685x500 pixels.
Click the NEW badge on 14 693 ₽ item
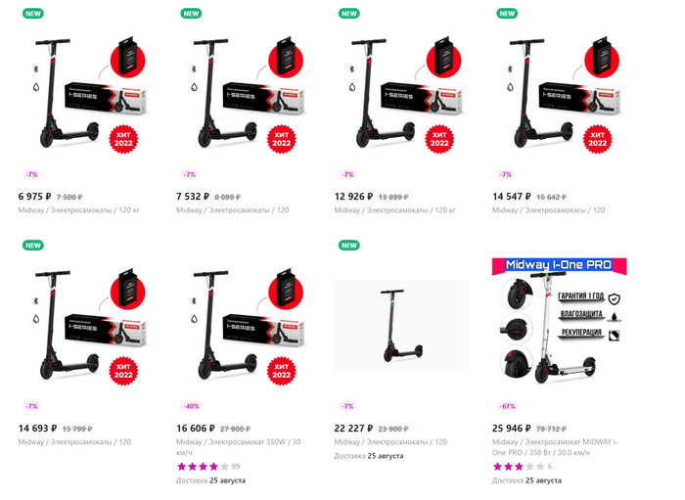33,246
